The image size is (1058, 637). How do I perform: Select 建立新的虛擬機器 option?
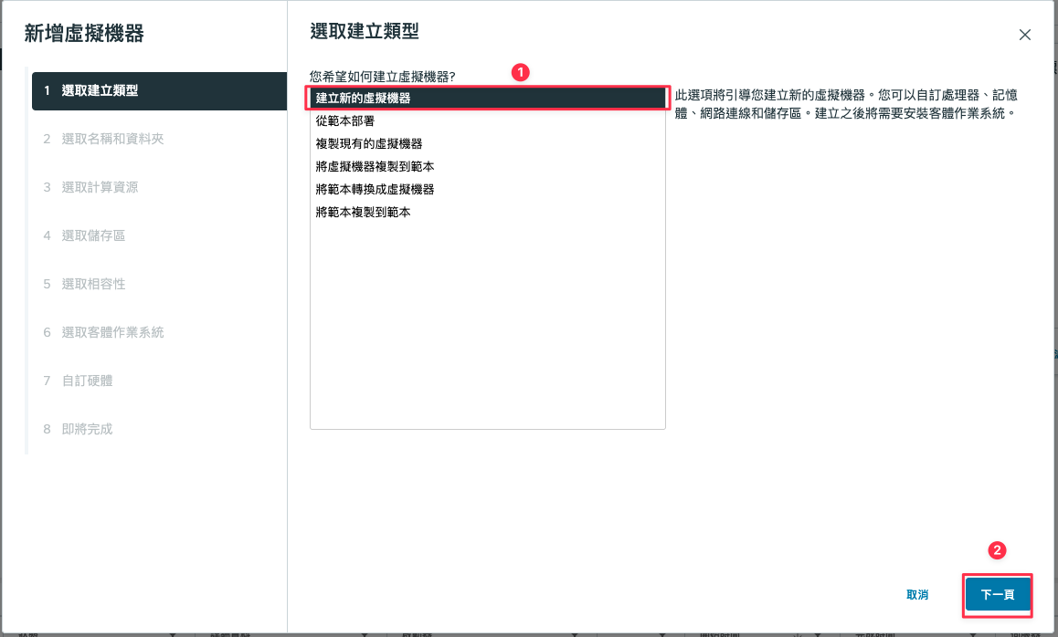[x=488, y=99]
